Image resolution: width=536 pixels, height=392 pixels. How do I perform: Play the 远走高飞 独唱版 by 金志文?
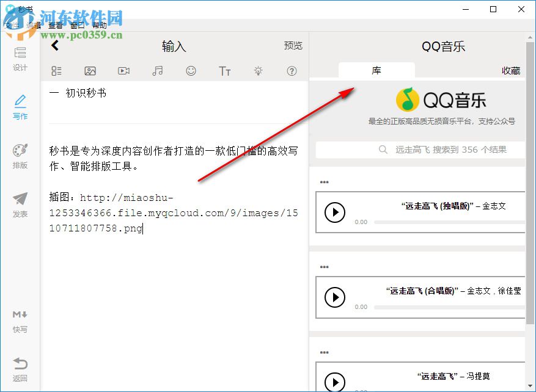tap(335, 212)
